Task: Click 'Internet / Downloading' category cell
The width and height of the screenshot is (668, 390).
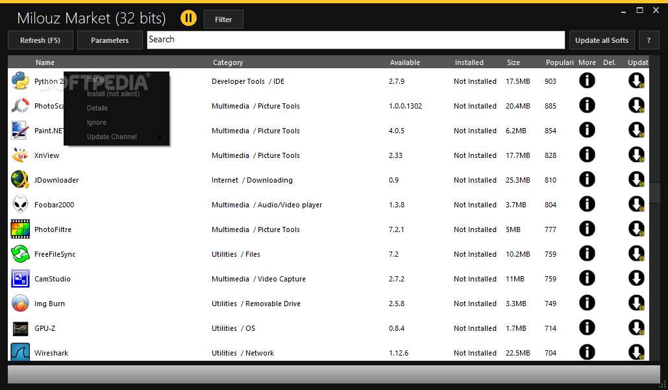Action: 252,180
